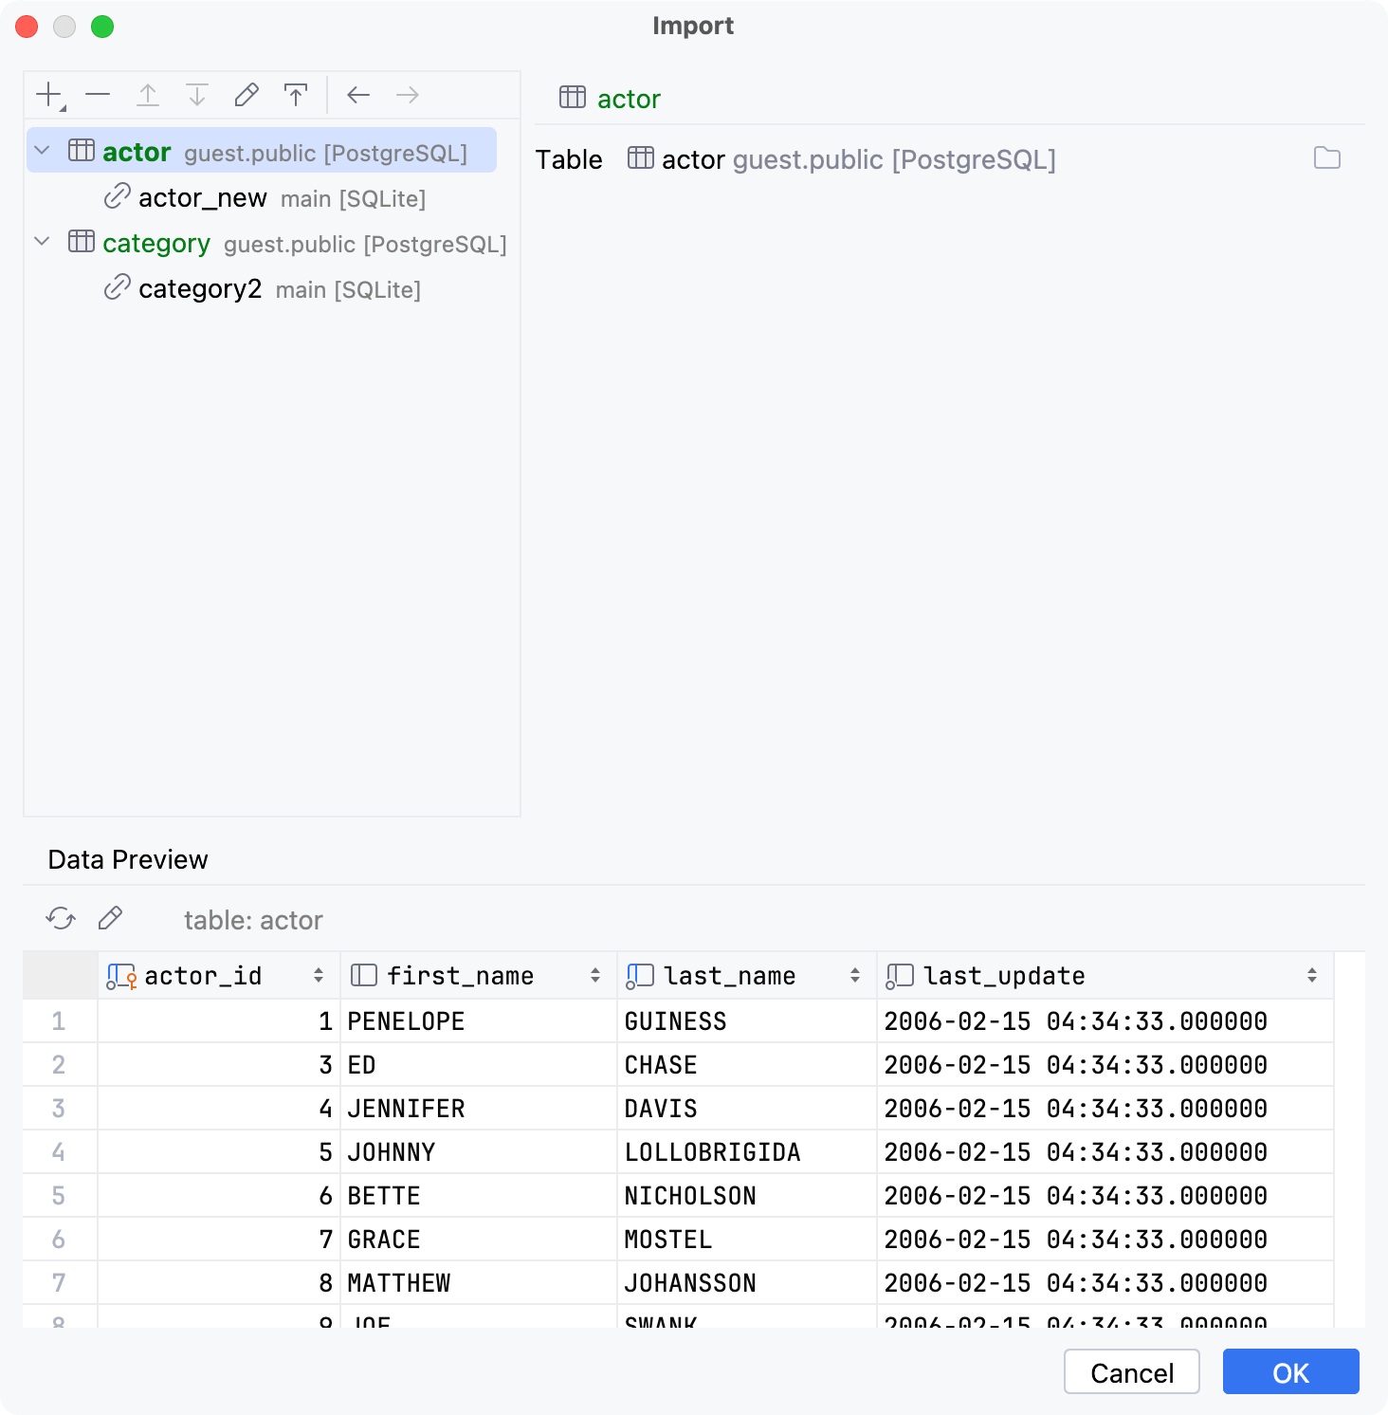Open the folder icon next to actor table
1388x1415 pixels.
click(x=1326, y=159)
